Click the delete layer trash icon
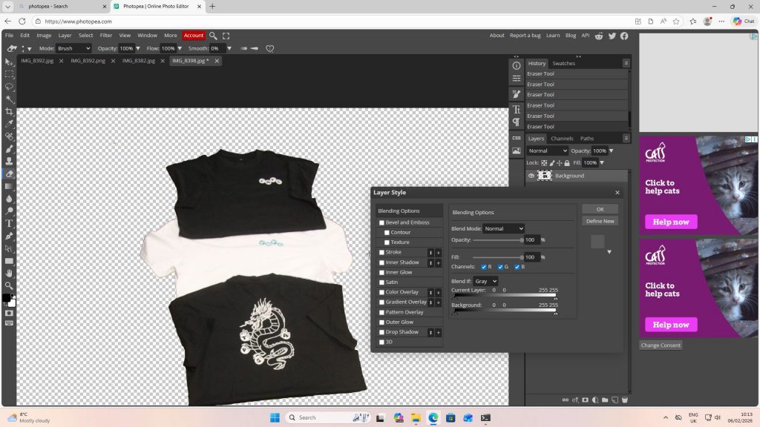Screen dimensions: 760x427 coord(624,400)
